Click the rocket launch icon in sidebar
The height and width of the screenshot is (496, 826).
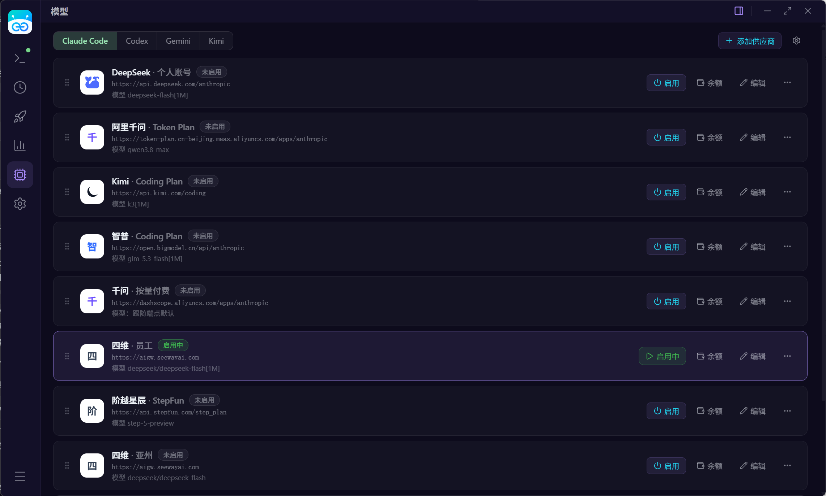20,117
